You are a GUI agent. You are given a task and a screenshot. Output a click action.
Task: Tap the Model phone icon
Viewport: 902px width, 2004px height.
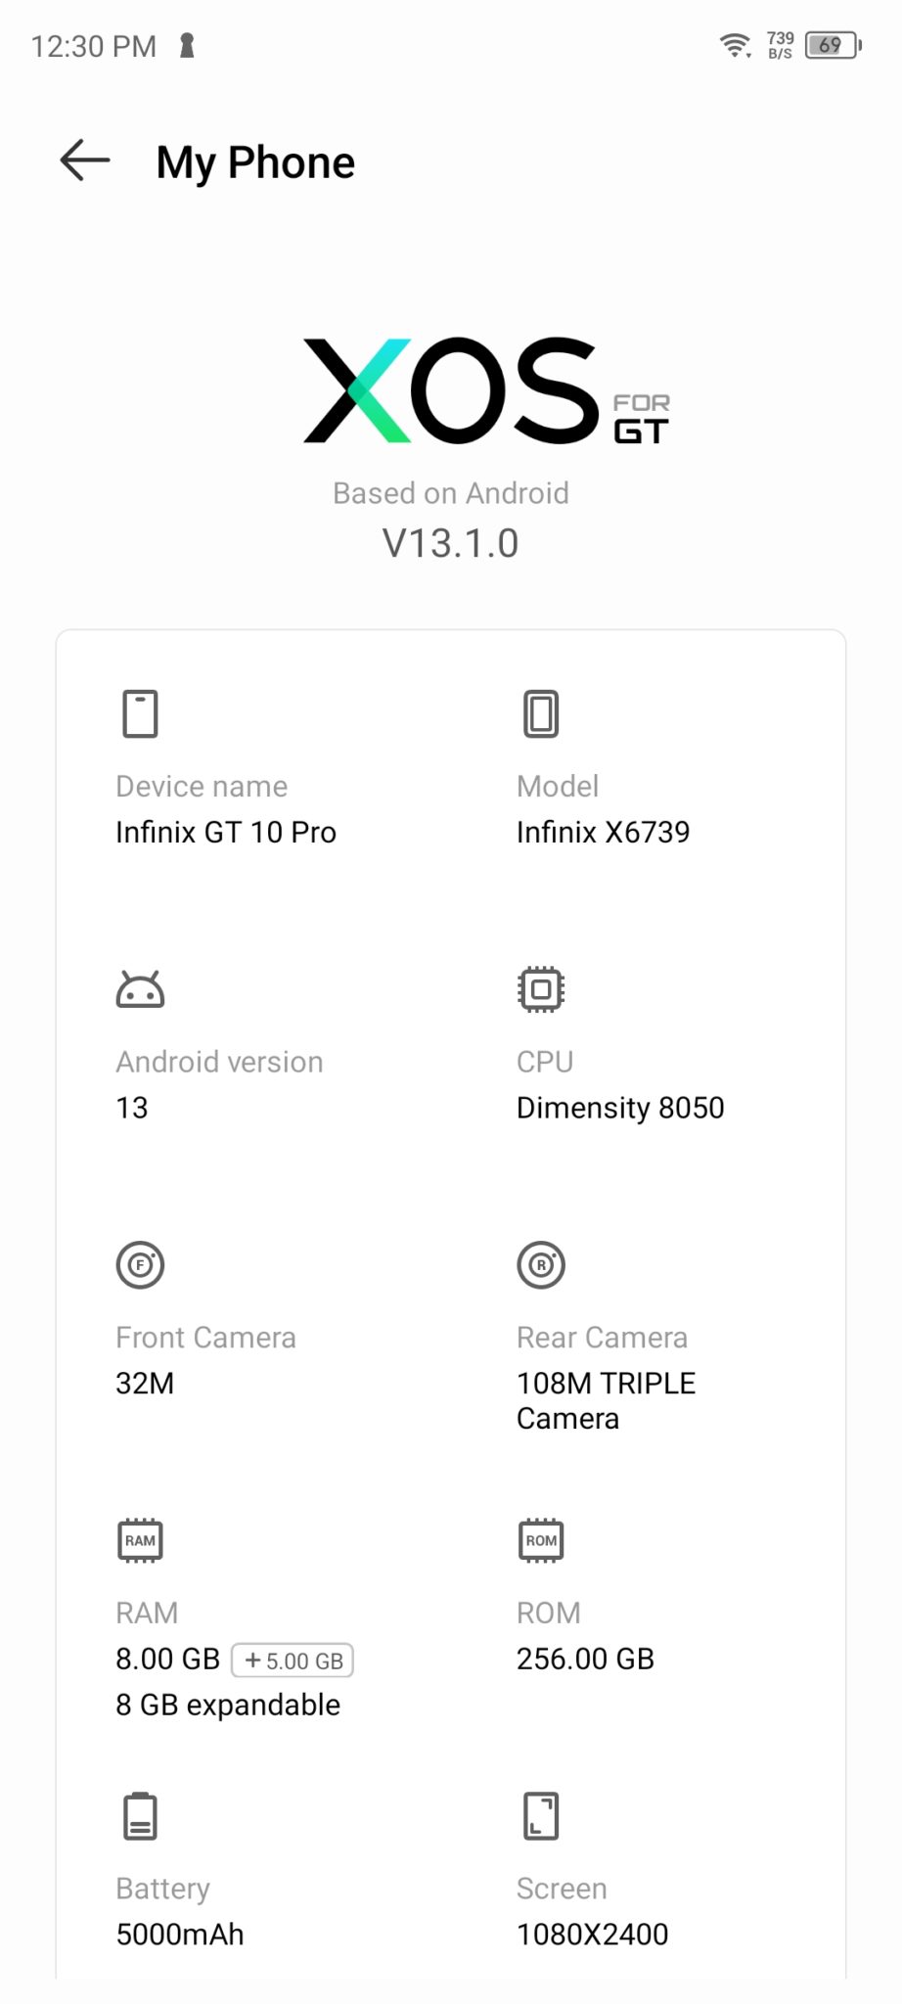point(541,713)
